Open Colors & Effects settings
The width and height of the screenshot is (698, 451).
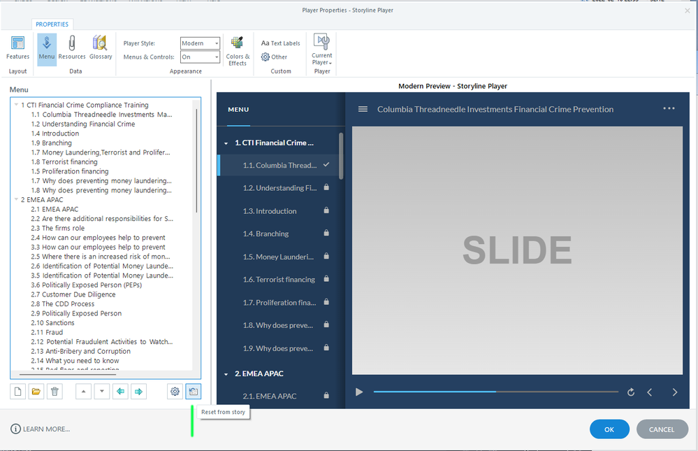point(238,50)
